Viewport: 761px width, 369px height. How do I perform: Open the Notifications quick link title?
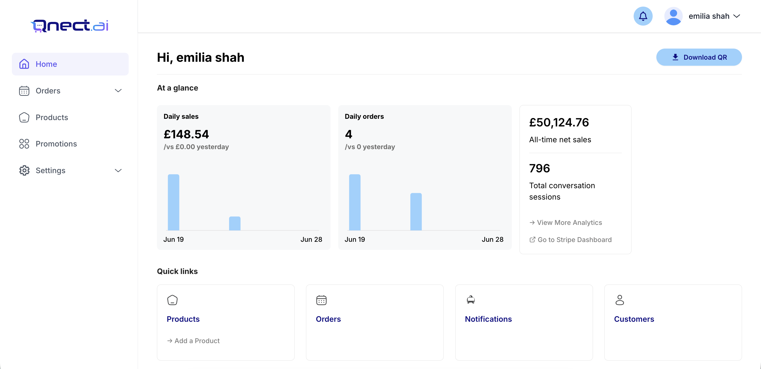tap(488, 319)
